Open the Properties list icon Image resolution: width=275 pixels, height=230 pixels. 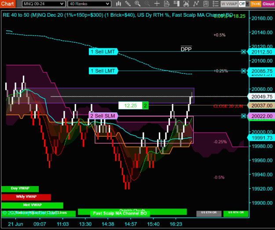[215, 4]
